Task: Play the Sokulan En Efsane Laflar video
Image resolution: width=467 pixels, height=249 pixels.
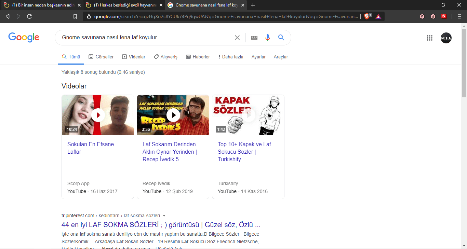Action: pos(98,115)
